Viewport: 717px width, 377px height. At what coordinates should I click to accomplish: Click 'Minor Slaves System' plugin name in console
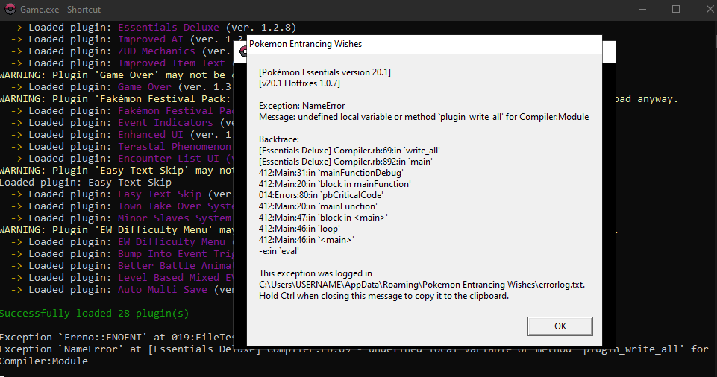coord(175,218)
